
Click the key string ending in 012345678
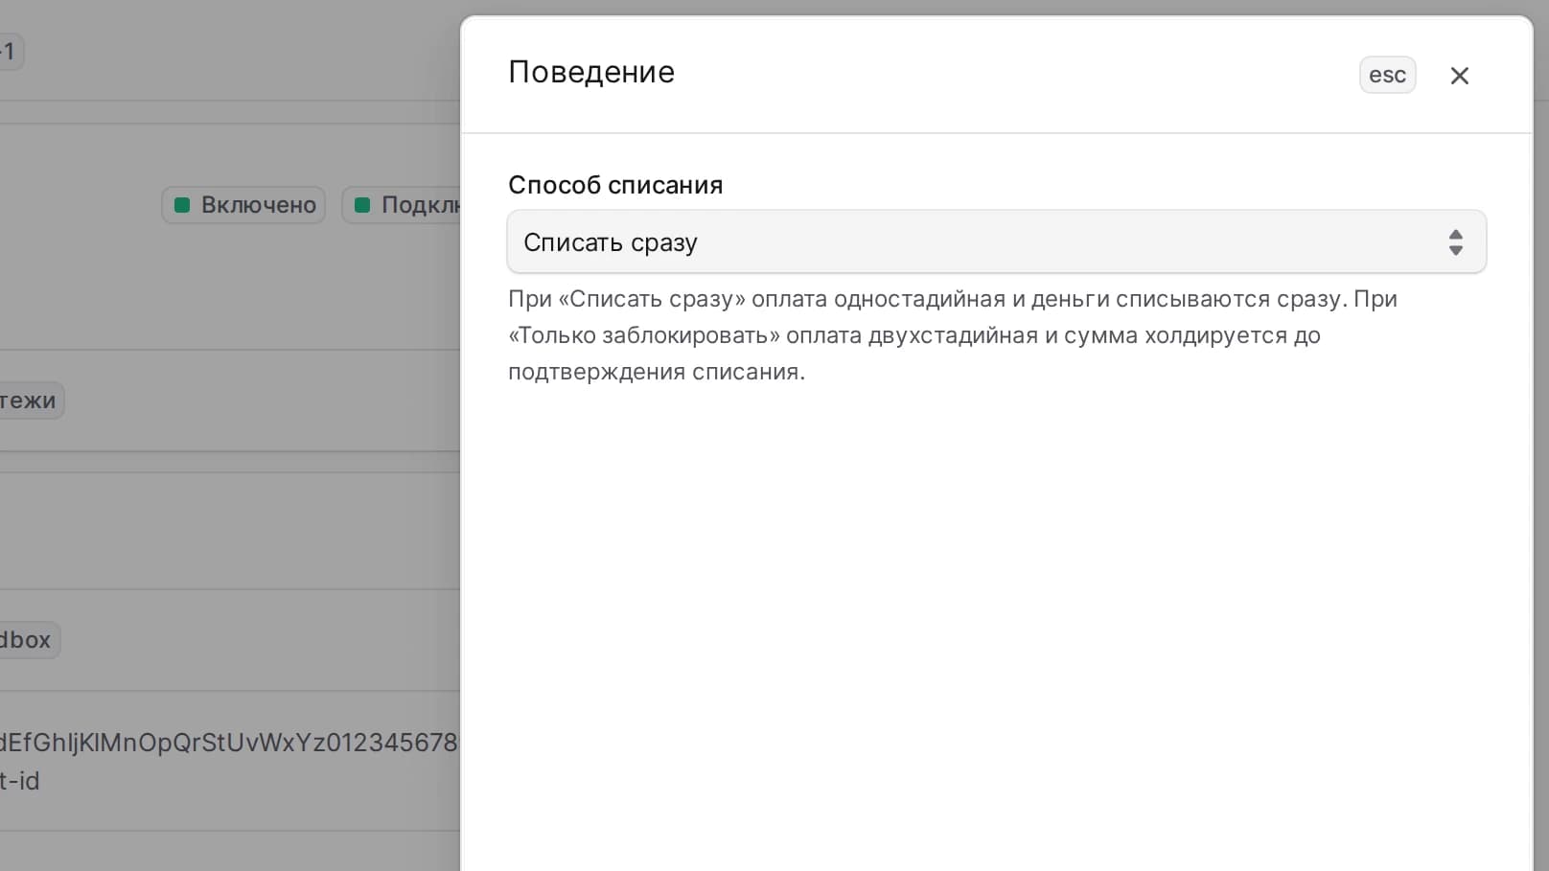(x=229, y=743)
